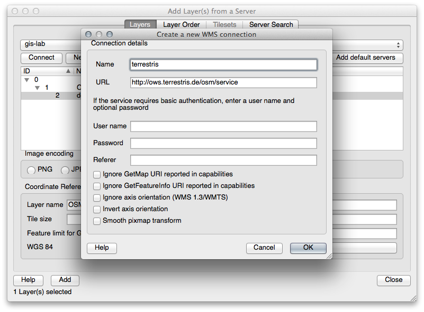Cancel the new WMS connection dialog
The width and height of the screenshot is (424, 312).
[x=264, y=248]
